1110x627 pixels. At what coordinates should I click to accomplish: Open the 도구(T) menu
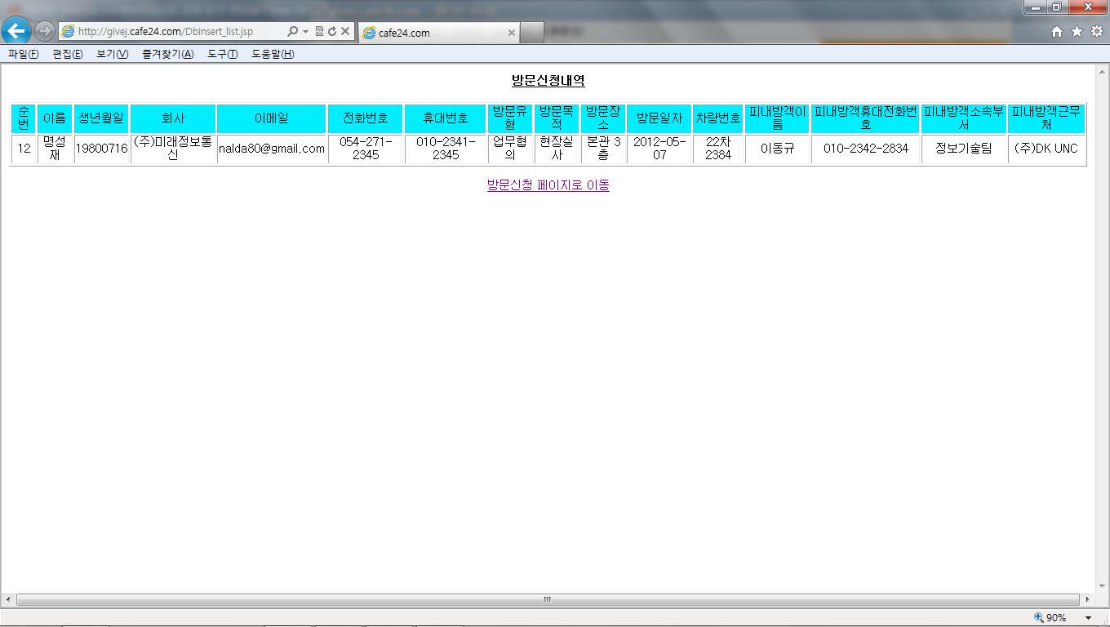point(222,54)
